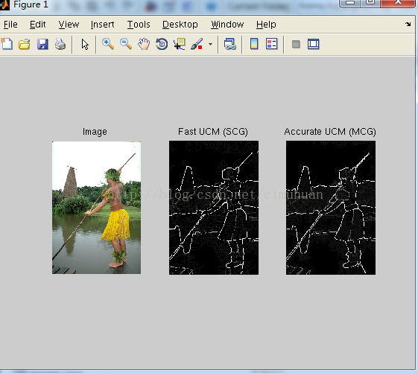Open the Insert menu
The image size is (418, 373).
[x=102, y=25]
